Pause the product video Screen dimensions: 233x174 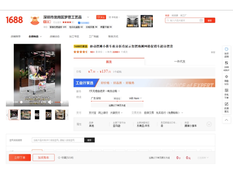(8, 102)
